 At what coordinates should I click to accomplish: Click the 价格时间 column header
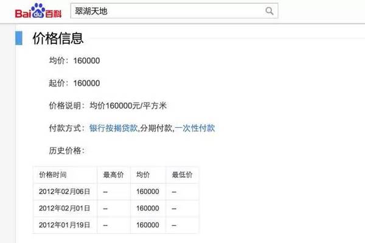click(x=53, y=175)
